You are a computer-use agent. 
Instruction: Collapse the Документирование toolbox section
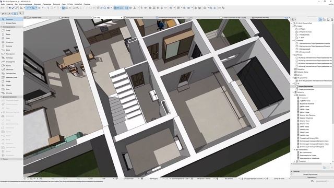2,97
